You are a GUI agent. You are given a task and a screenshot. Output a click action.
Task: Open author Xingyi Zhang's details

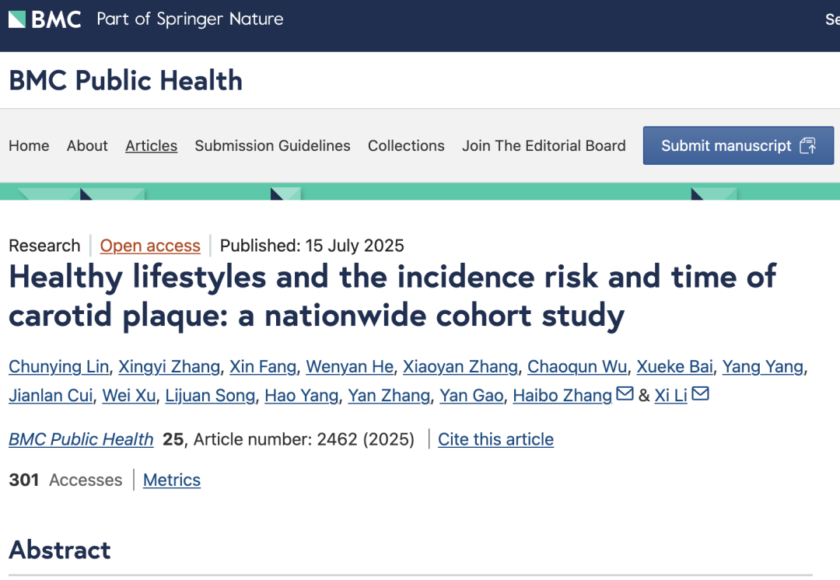(x=169, y=366)
